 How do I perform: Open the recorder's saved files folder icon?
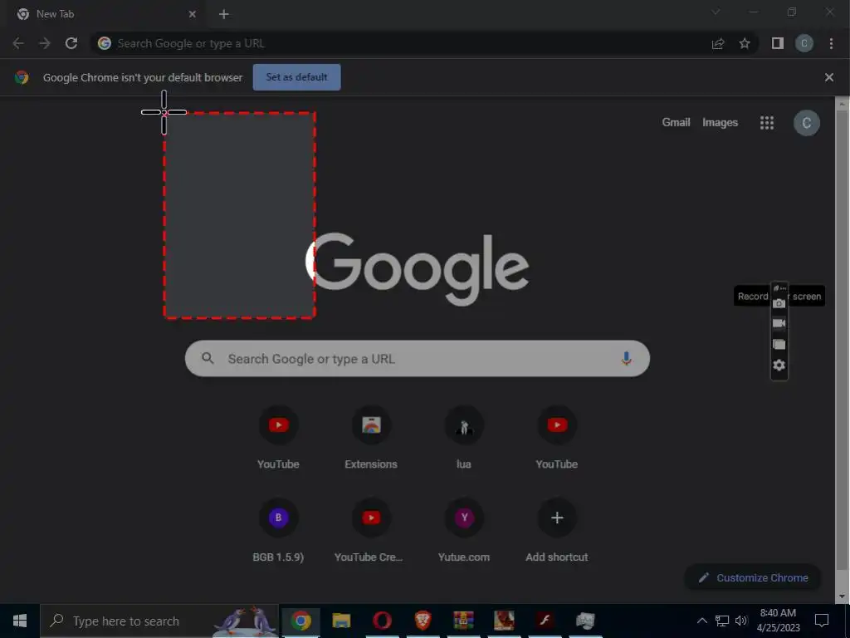point(779,344)
